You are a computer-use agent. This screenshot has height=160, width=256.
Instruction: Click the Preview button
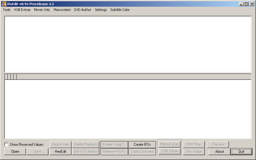tap(218, 145)
